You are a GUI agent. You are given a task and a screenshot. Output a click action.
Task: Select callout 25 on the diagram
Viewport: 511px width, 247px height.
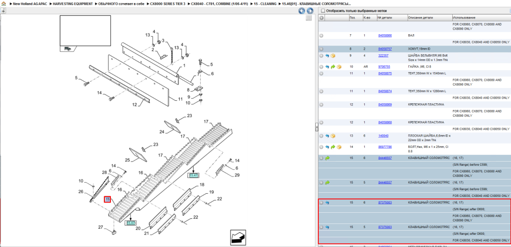127,160
